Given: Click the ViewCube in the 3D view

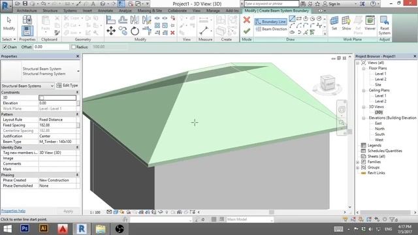Looking at the screenshot, I should [x=328, y=83].
